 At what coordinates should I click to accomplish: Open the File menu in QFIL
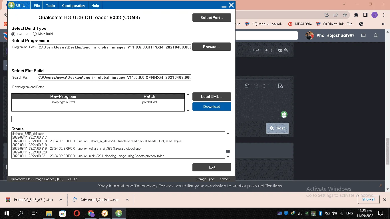pos(37,5)
